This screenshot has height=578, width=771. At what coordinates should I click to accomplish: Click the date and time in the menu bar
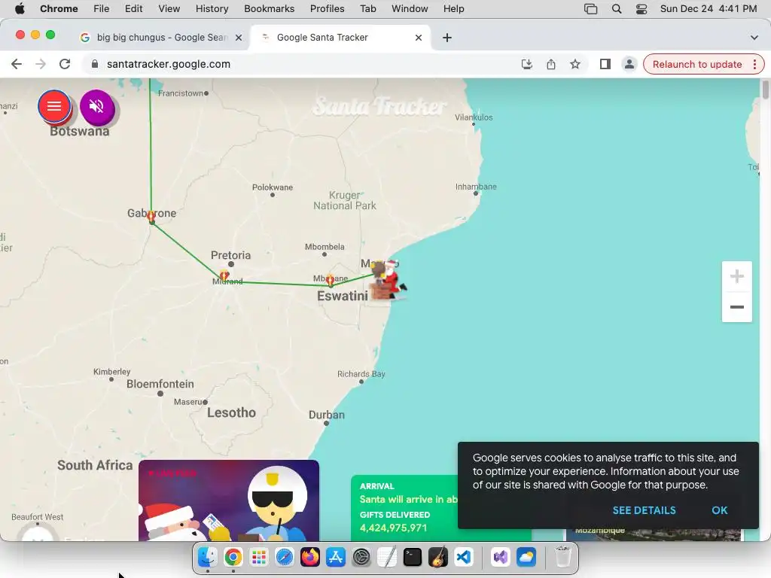point(708,9)
